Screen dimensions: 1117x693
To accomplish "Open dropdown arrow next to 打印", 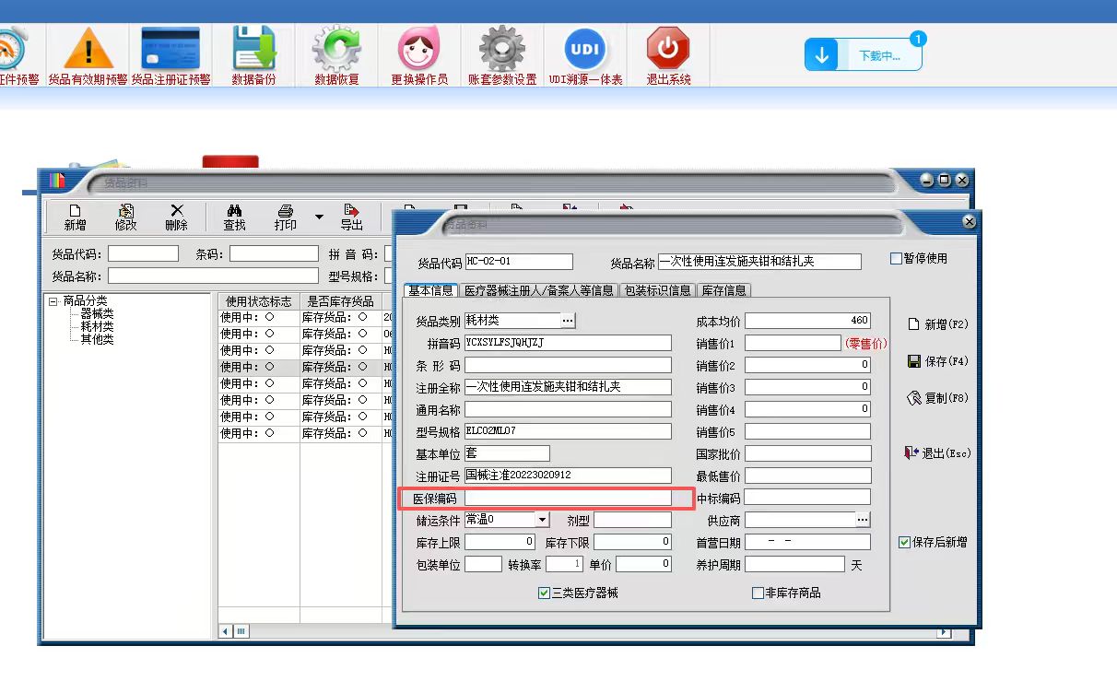I will pos(319,217).
